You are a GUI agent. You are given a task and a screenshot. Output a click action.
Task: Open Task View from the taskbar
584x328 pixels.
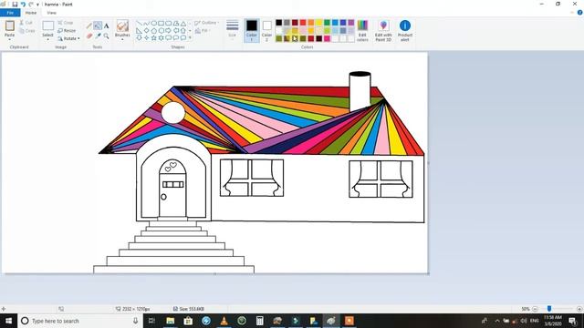tap(151, 321)
